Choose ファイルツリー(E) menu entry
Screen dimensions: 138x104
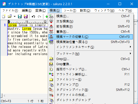(91, 80)
